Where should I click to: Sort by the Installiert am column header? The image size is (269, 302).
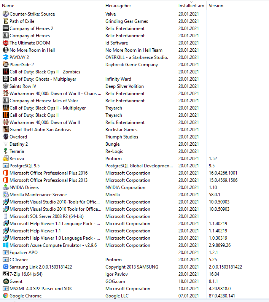coord(191,6)
